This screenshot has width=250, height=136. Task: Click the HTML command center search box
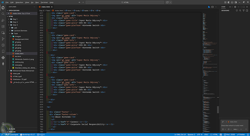[x=125, y=2]
